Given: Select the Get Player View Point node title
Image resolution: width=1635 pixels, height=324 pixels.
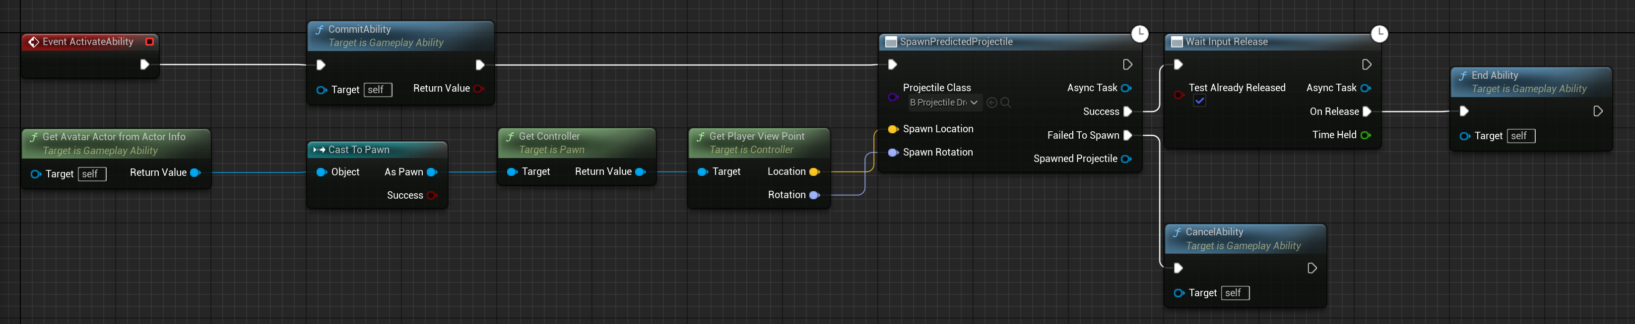Looking at the screenshot, I should pyautogui.click(x=757, y=136).
